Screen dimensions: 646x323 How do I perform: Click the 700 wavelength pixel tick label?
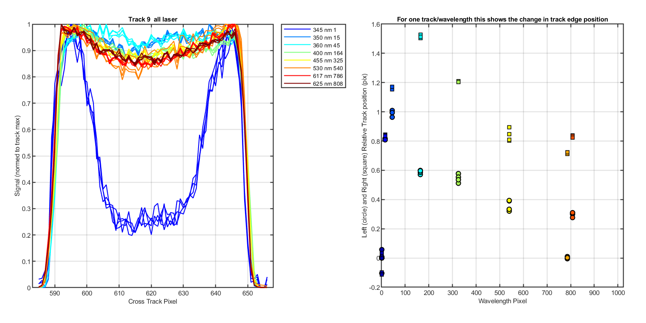click(547, 294)
